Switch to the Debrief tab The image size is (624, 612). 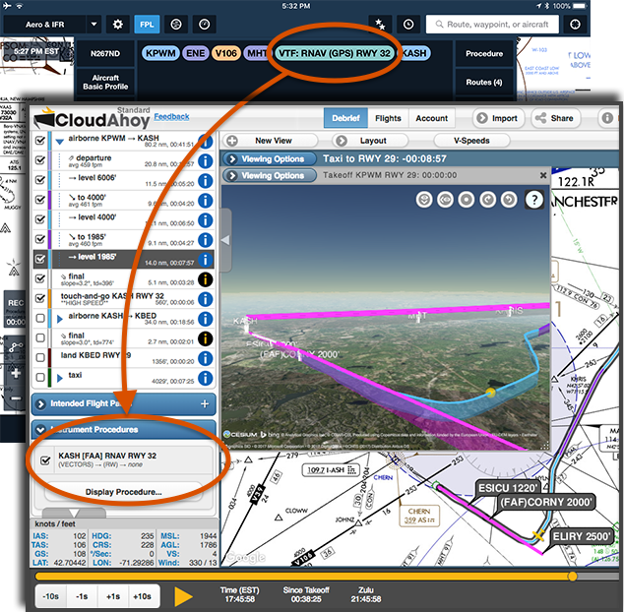point(345,118)
